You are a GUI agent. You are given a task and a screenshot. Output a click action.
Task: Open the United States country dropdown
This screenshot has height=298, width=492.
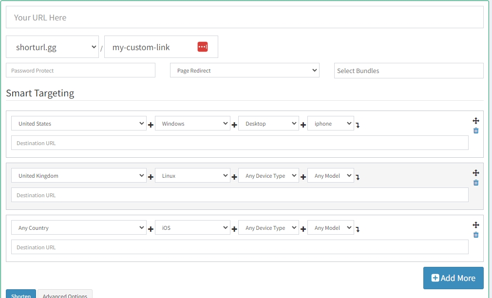[x=79, y=123]
